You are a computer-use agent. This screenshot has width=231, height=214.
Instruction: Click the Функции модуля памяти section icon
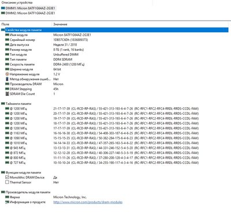3,172
